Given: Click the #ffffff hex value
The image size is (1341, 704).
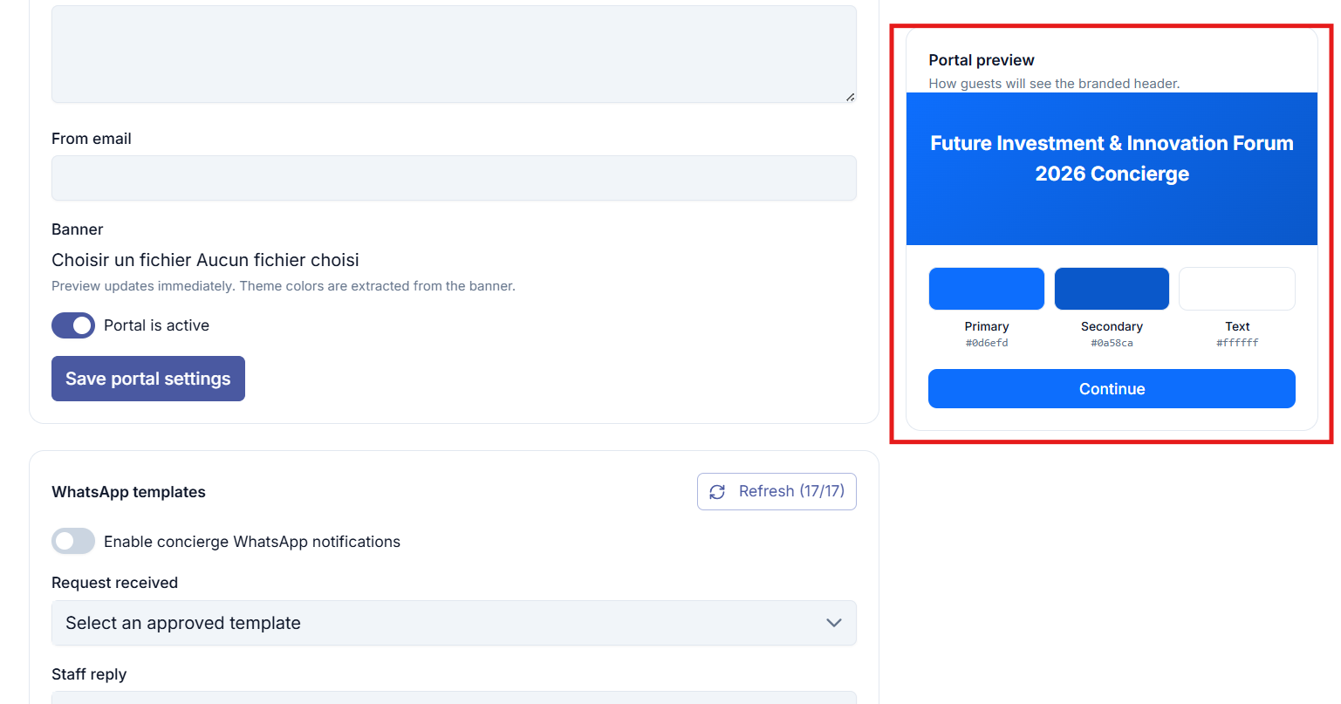Looking at the screenshot, I should (1237, 343).
